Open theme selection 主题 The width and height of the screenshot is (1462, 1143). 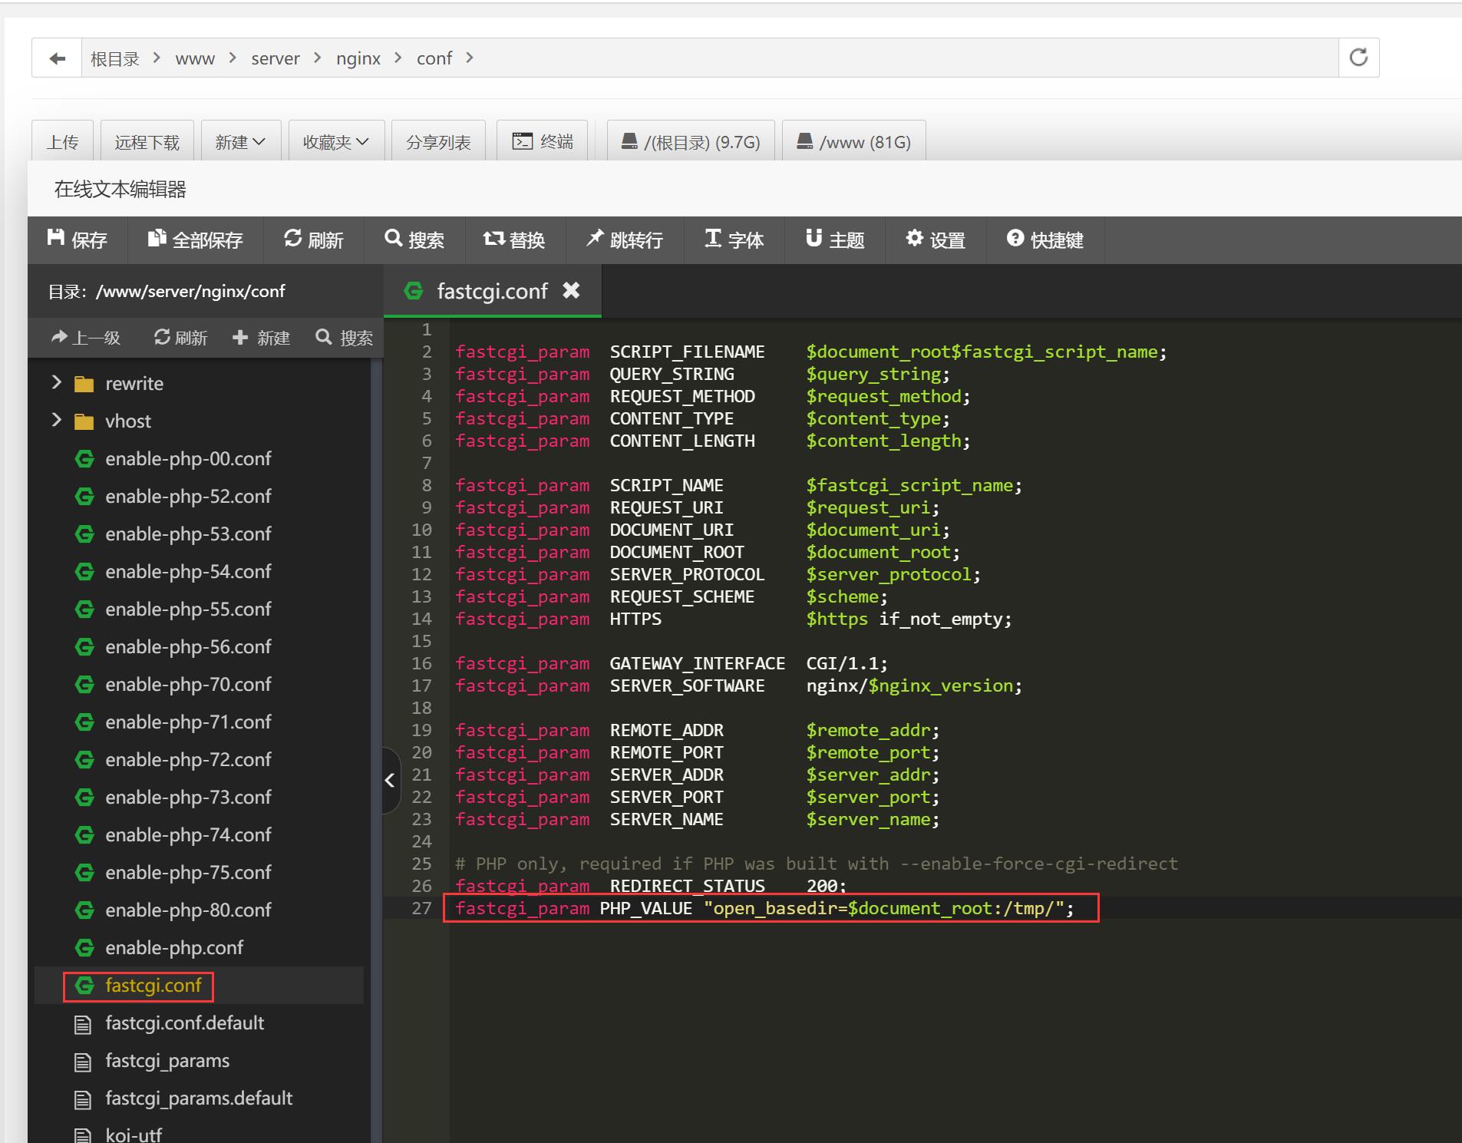click(835, 240)
